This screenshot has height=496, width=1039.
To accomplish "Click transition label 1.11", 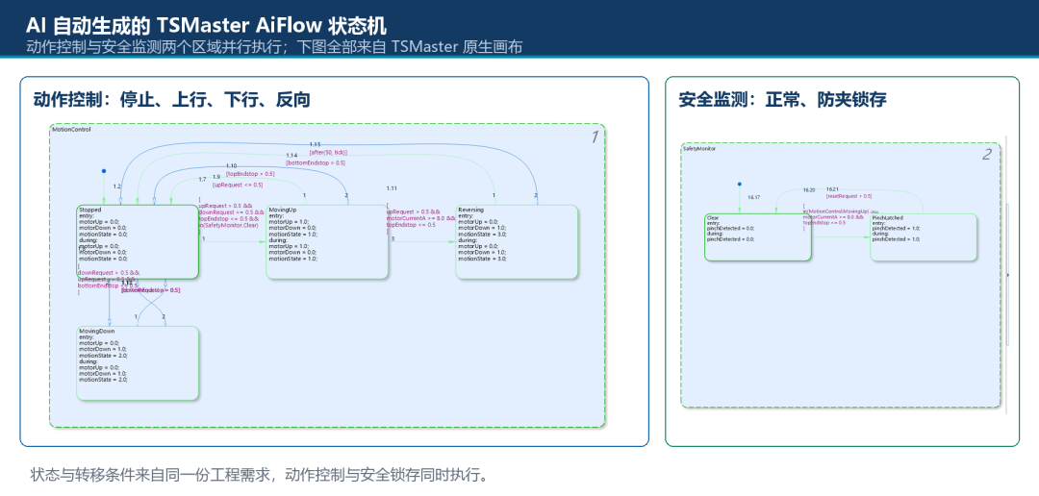I will tap(392, 188).
